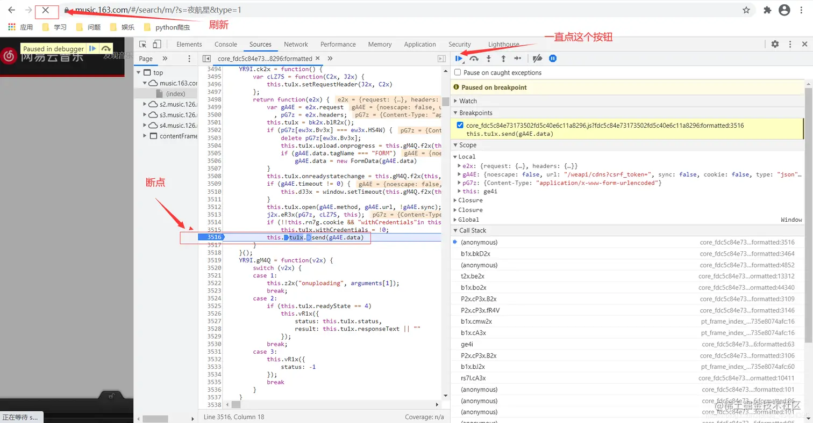Open the python爬虫 bookmark folder
813x423 pixels.
coord(167,27)
